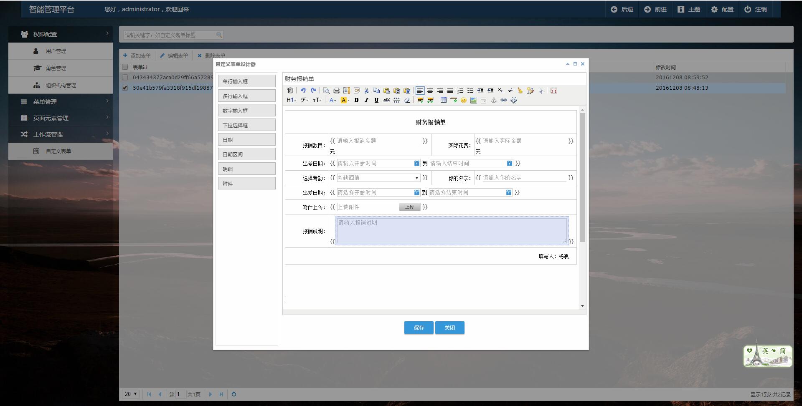Image resolution: width=802 pixels, height=406 pixels.
Task: Insert a bulleted list
Action: pyautogui.click(x=470, y=91)
